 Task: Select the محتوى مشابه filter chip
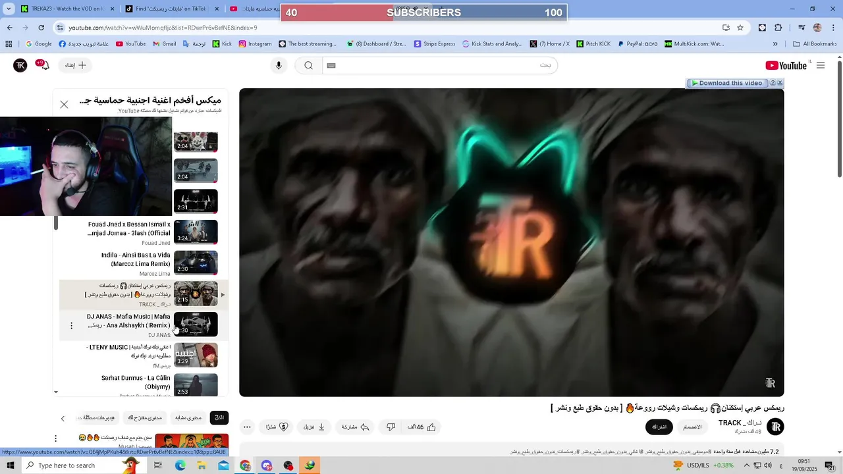[188, 417]
